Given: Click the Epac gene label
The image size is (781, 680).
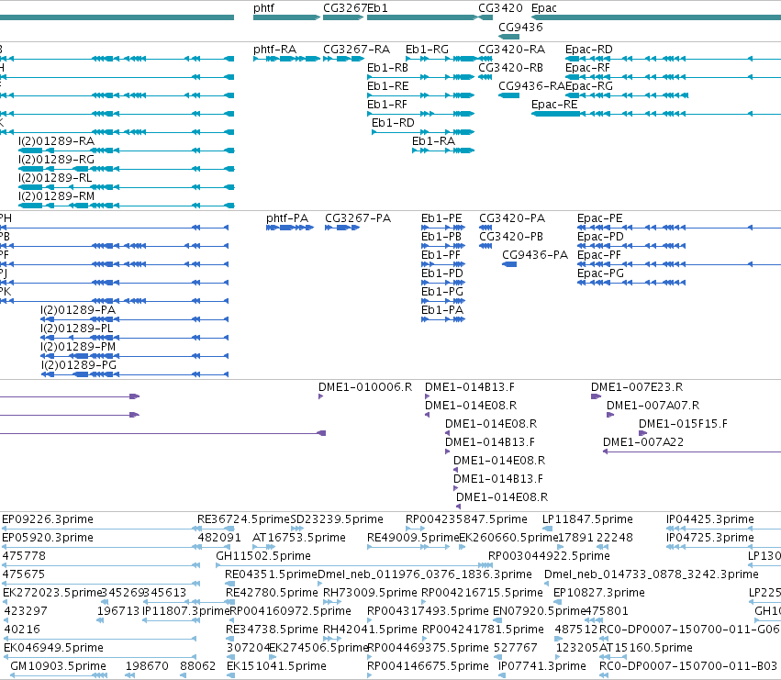Looking at the screenshot, I should click(544, 8).
